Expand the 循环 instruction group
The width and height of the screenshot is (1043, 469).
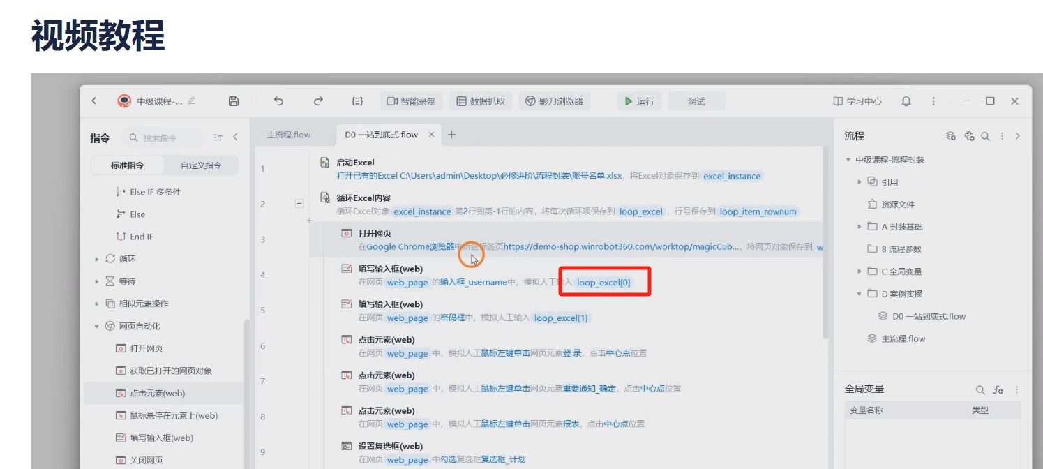click(x=97, y=259)
